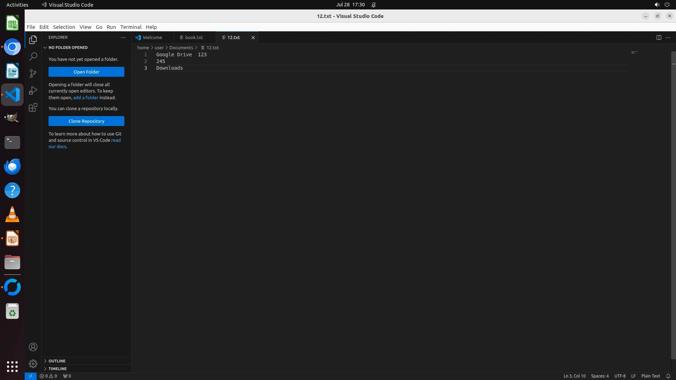Click the Open Folder button
Image resolution: width=676 pixels, height=380 pixels.
86,72
